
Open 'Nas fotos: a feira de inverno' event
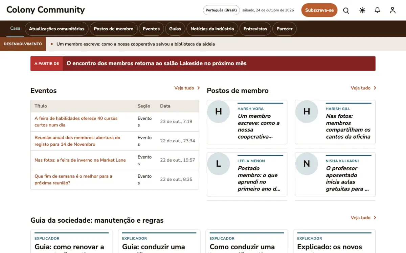[80, 160]
